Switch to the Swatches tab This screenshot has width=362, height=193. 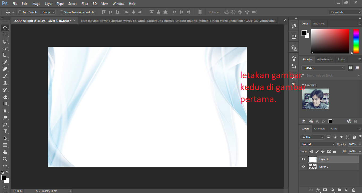click(x=319, y=23)
